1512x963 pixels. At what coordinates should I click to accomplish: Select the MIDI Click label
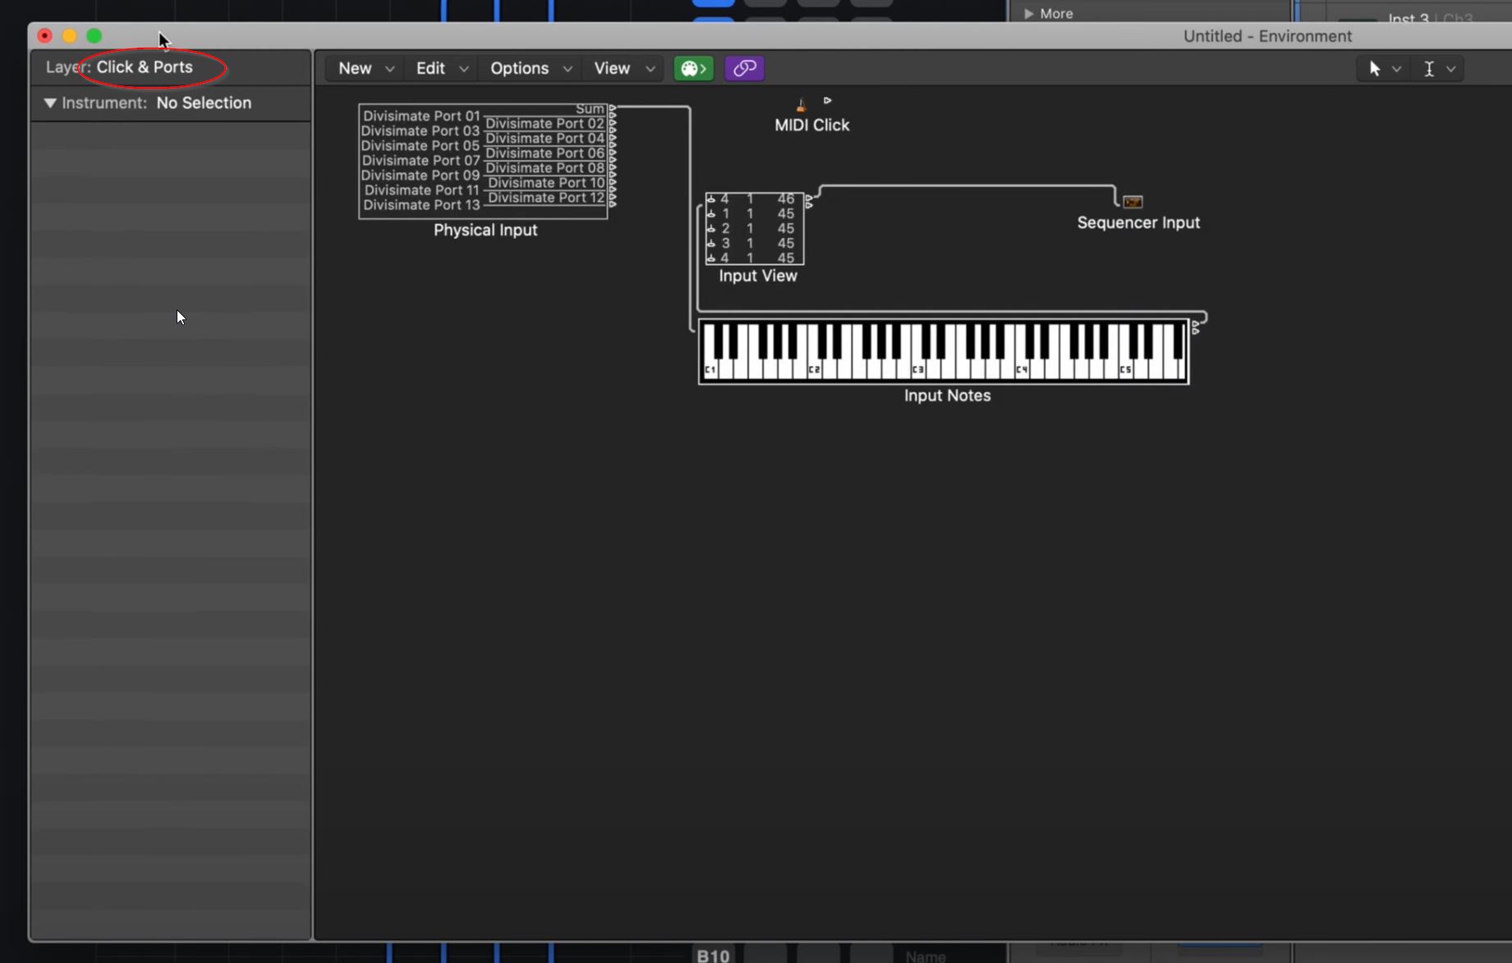[811, 125]
